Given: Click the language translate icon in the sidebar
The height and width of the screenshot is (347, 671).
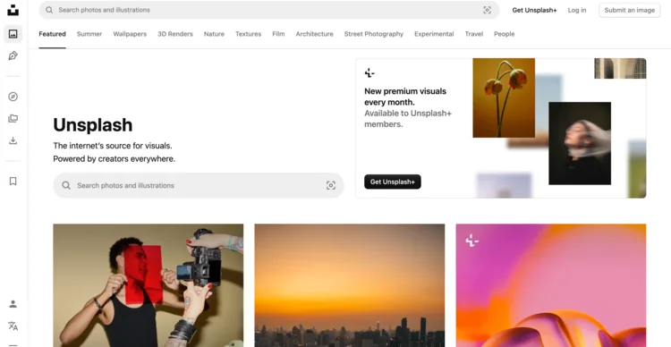Looking at the screenshot, I should pos(13,326).
